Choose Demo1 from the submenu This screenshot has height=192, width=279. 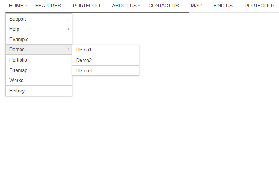84,50
